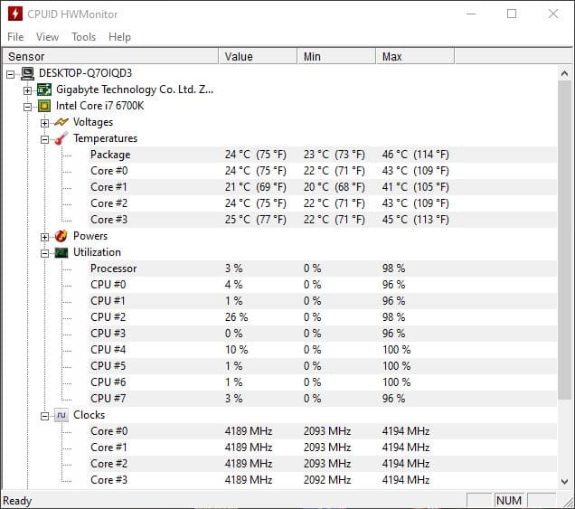Click the Powers flame icon
The image size is (575, 509).
pyautogui.click(x=61, y=236)
